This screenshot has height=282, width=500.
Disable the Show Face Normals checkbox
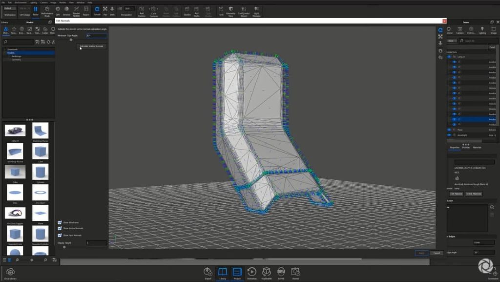click(x=60, y=235)
